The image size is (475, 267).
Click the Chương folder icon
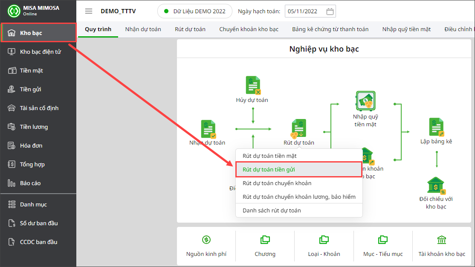pos(265,240)
